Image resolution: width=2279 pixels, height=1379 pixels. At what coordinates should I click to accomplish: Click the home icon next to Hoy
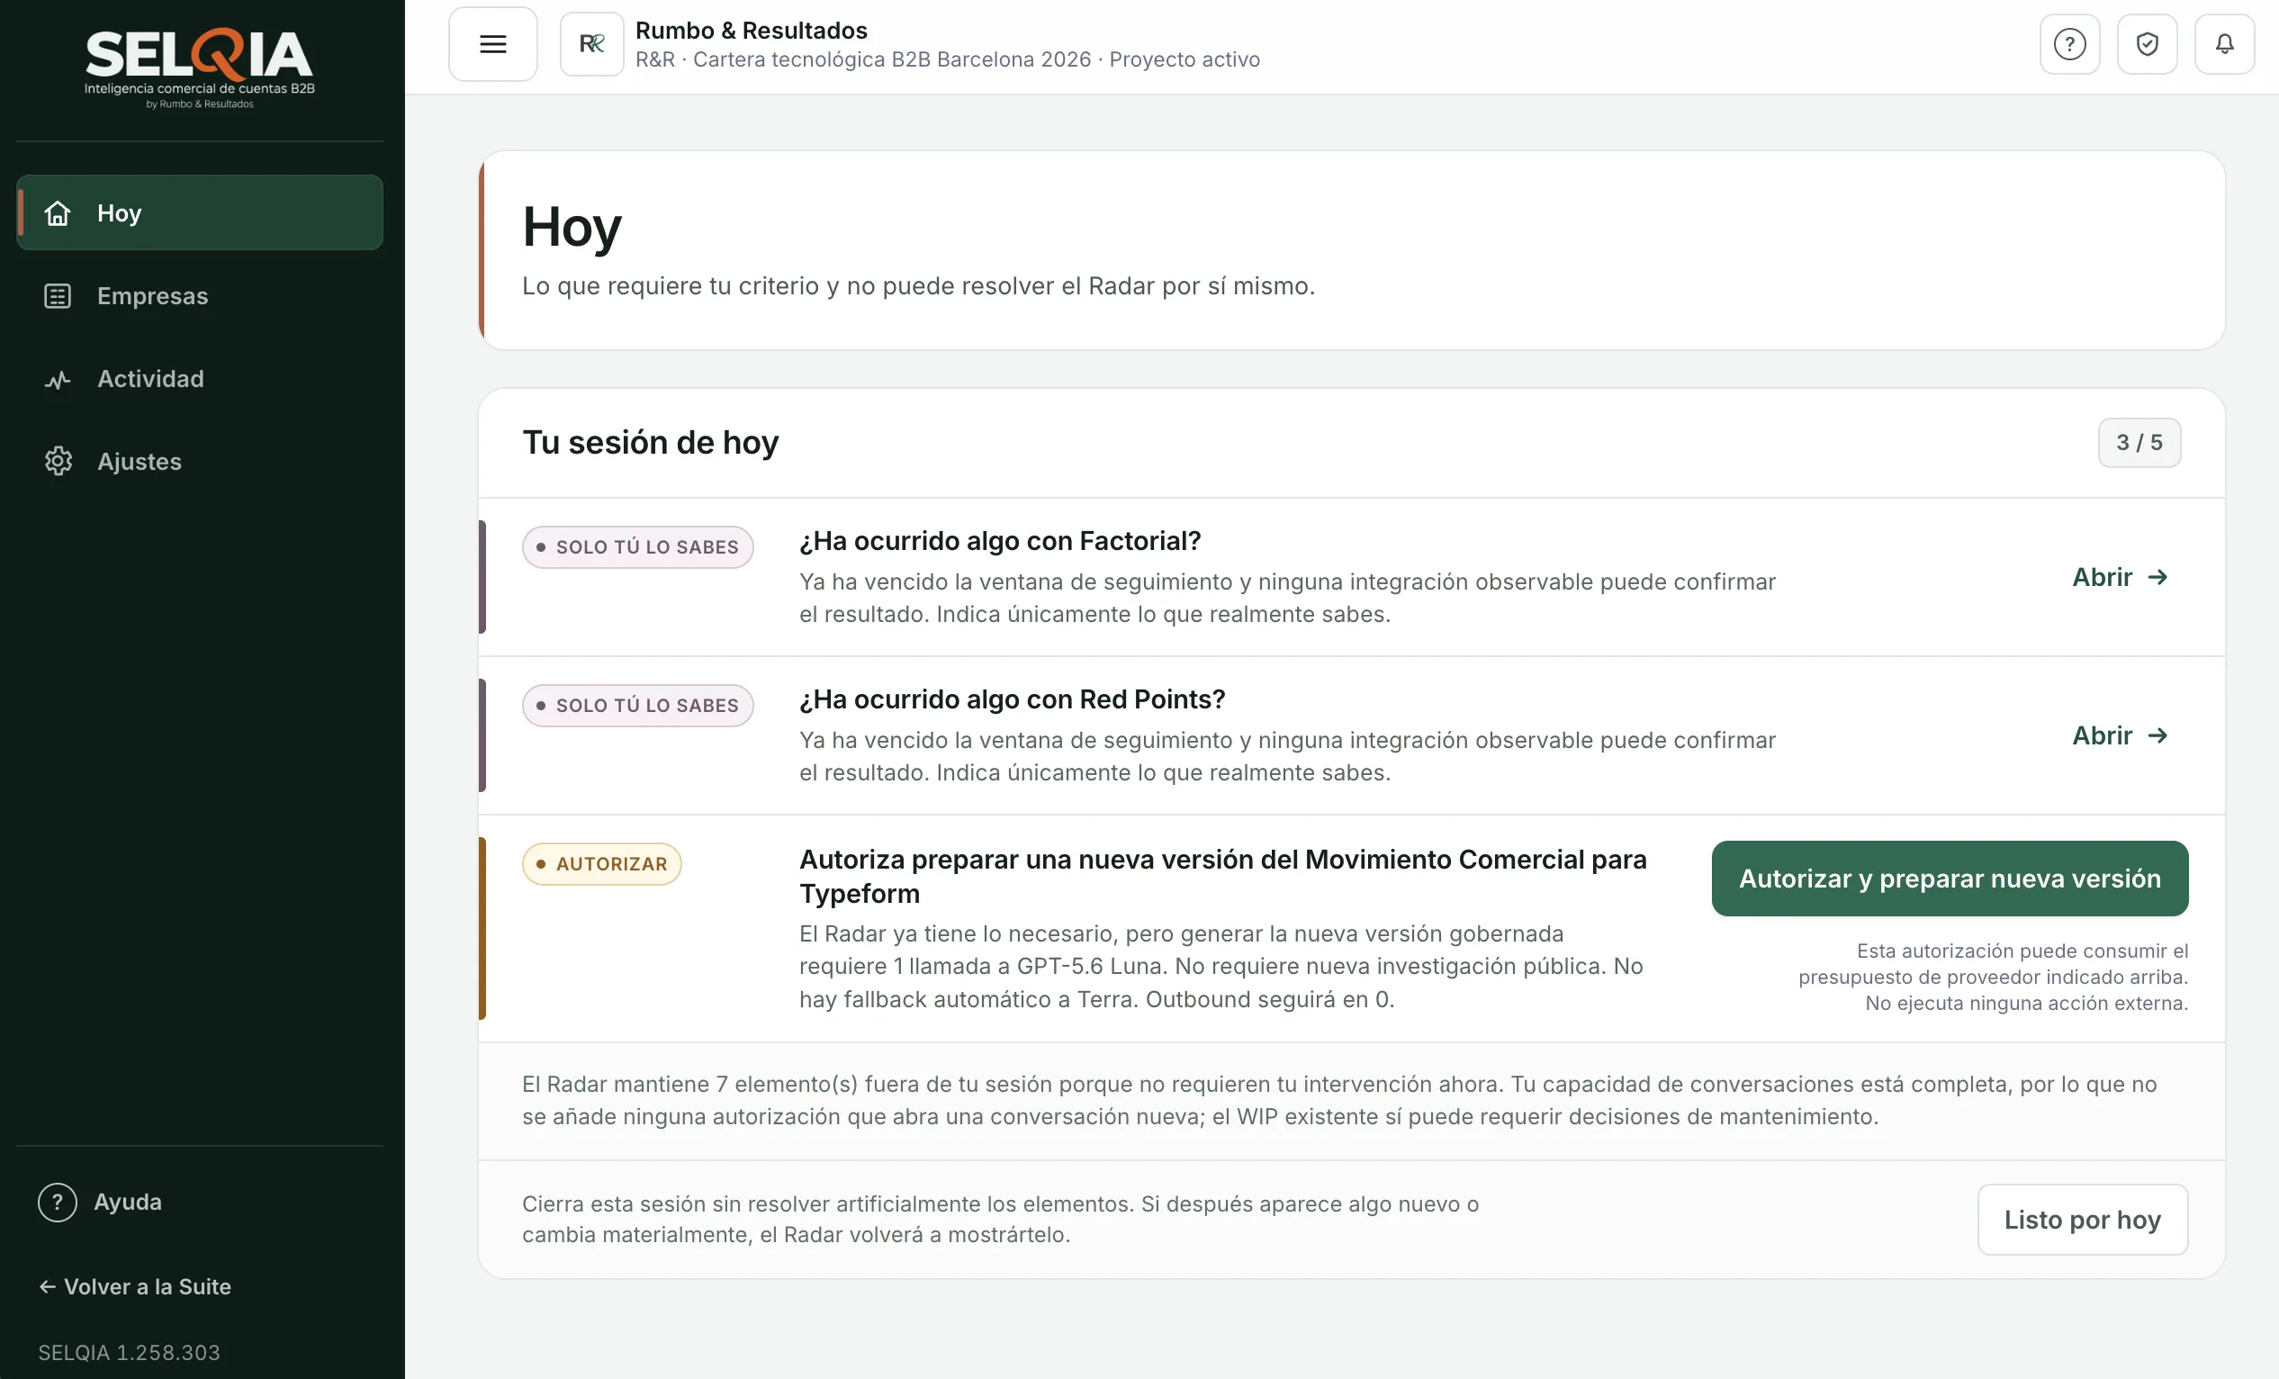point(58,212)
